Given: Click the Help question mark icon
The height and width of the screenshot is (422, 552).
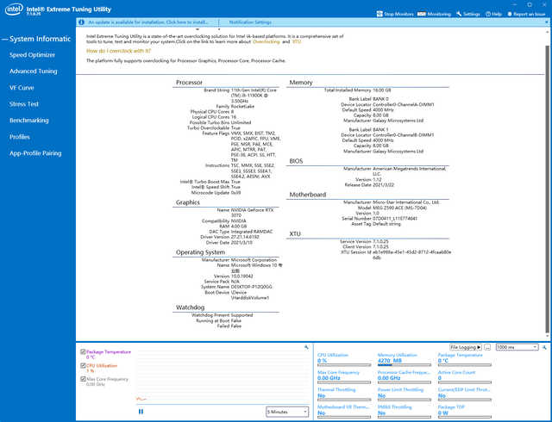Looking at the screenshot, I should 488,14.
